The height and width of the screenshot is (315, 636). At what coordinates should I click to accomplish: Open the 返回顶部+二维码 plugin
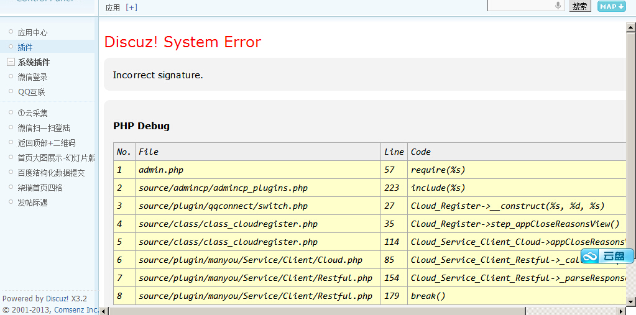(x=46, y=143)
